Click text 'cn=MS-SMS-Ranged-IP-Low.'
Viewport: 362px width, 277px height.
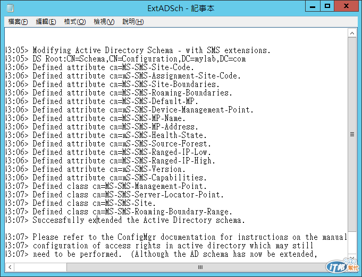tap(160, 152)
